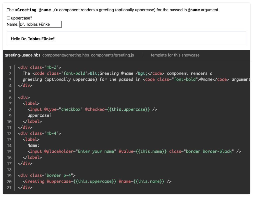253x197 pixels.
Task: Click line number 21 in gutter
Action: point(9,188)
